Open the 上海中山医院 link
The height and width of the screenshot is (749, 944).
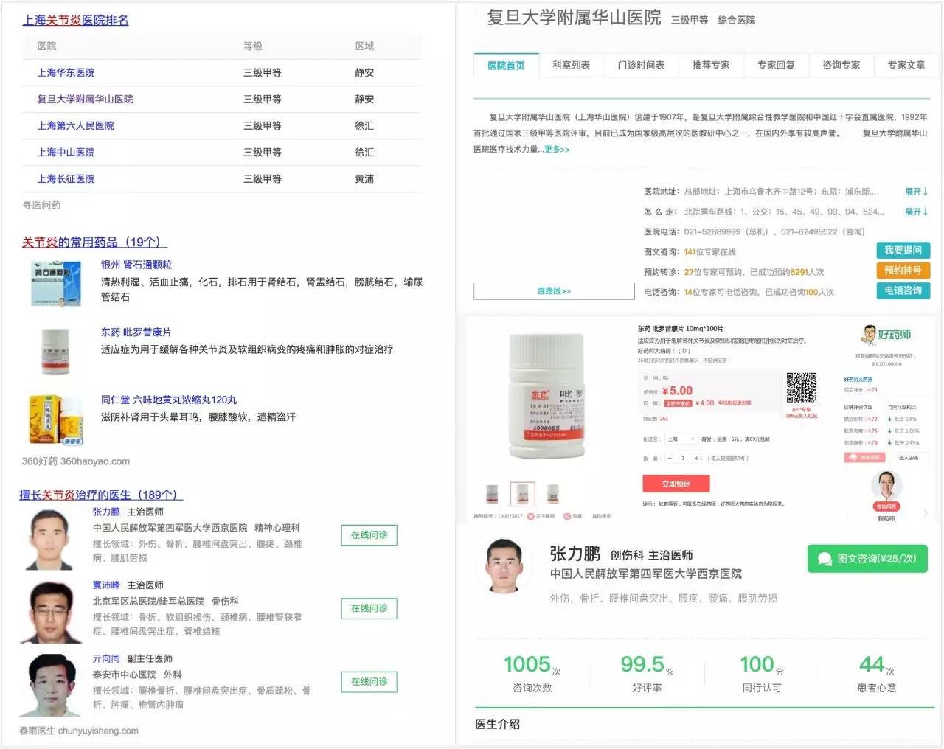66,153
